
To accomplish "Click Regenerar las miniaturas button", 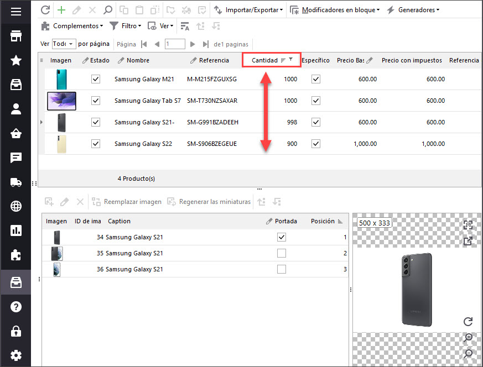I will (209, 202).
